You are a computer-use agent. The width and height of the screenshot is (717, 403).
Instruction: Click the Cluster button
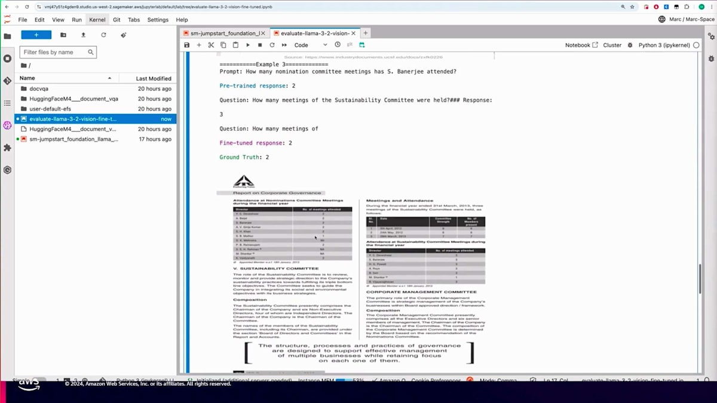point(612,45)
